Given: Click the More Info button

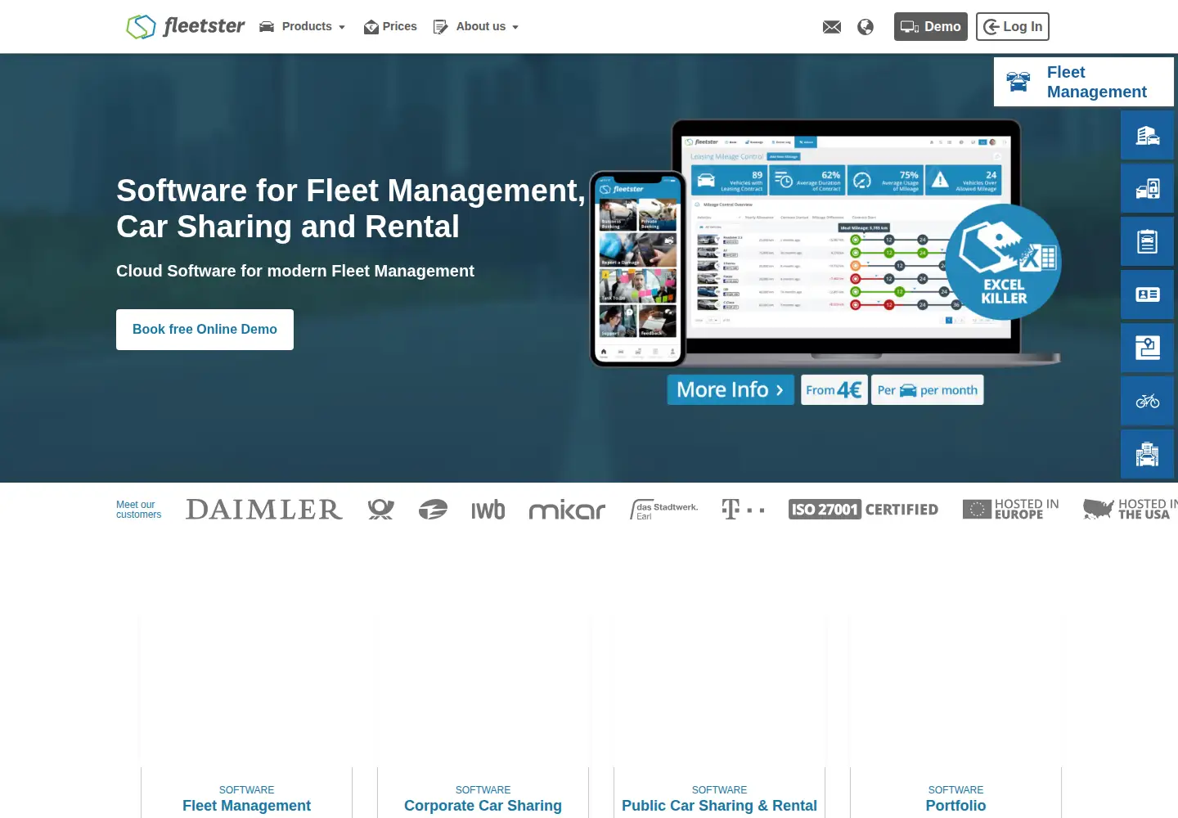Looking at the screenshot, I should [x=731, y=390].
